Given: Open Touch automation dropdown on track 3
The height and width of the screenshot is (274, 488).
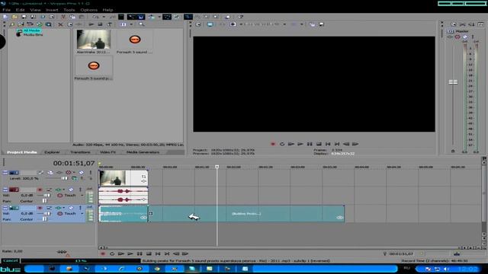Looking at the screenshot, I should (82, 213).
